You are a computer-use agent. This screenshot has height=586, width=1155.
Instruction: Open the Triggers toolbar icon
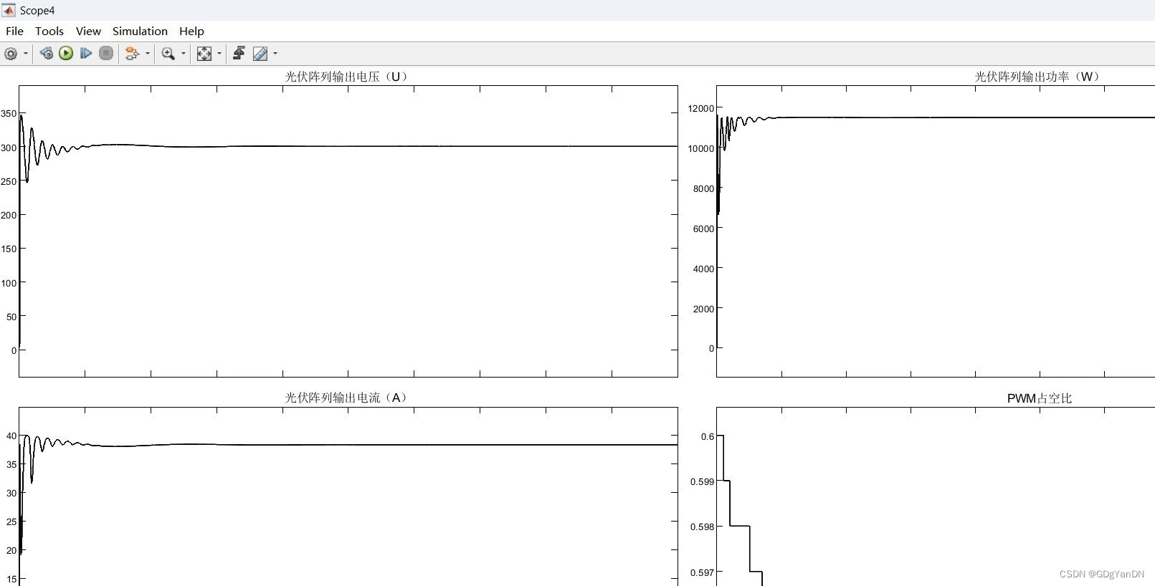click(239, 54)
